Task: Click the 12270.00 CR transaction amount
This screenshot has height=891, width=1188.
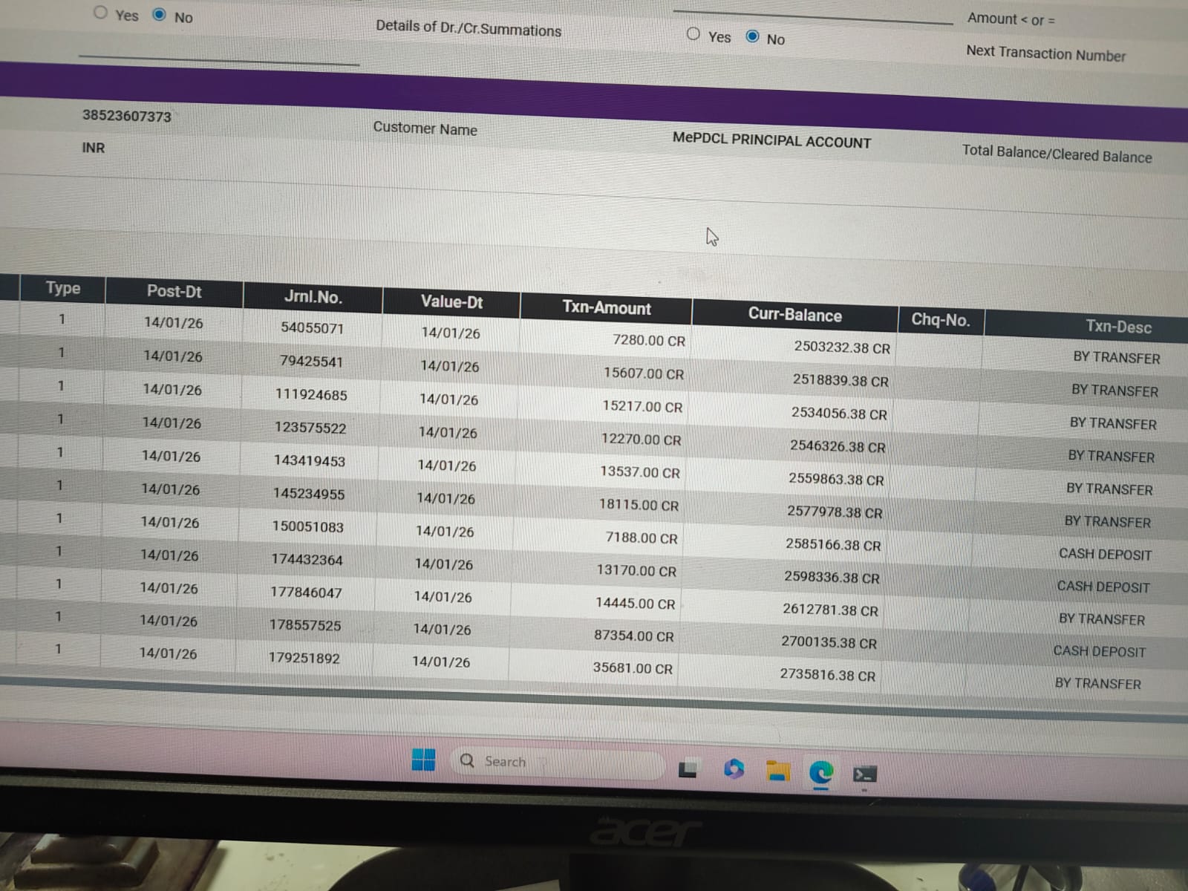Action: pos(641,439)
